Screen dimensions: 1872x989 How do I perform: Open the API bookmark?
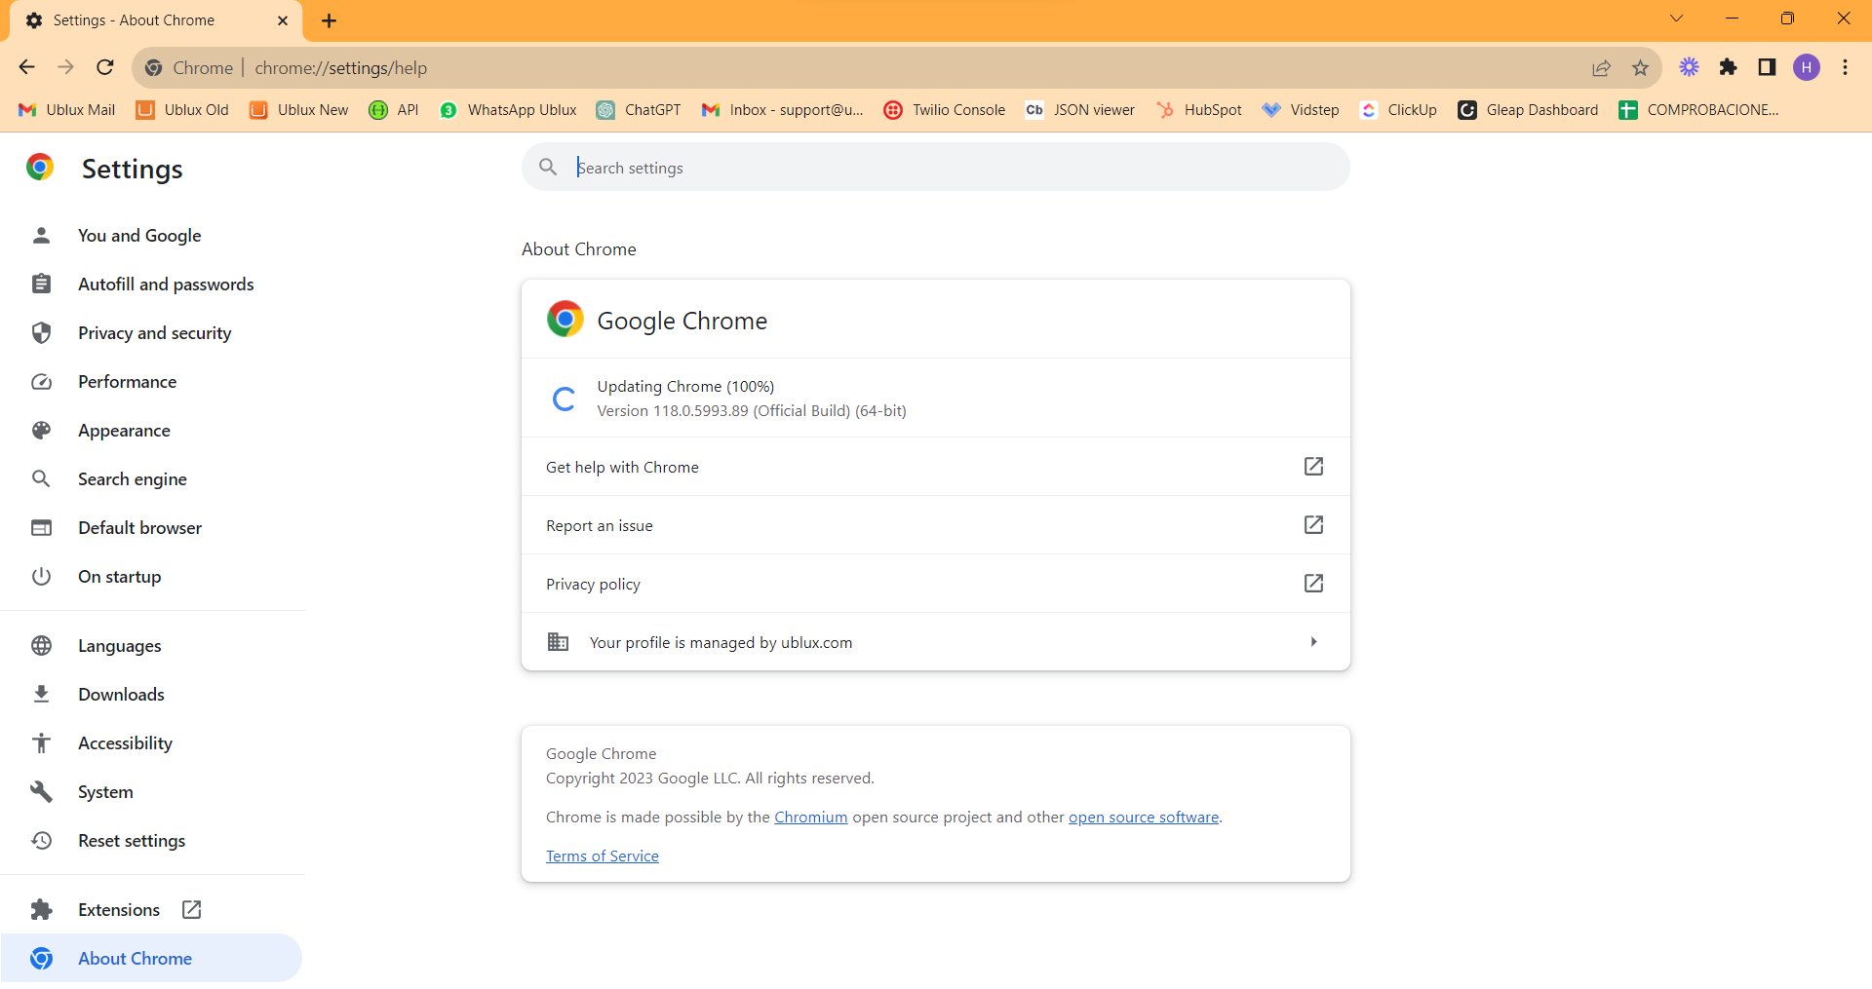[x=394, y=110]
